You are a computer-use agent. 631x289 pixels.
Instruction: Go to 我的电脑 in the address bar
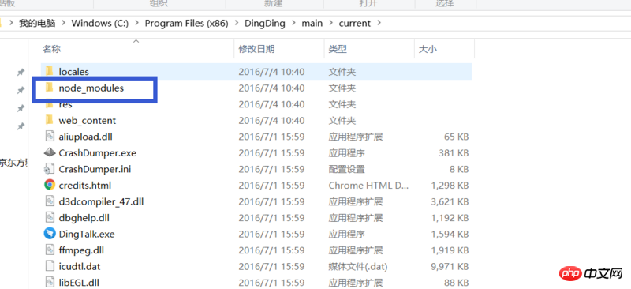(37, 24)
